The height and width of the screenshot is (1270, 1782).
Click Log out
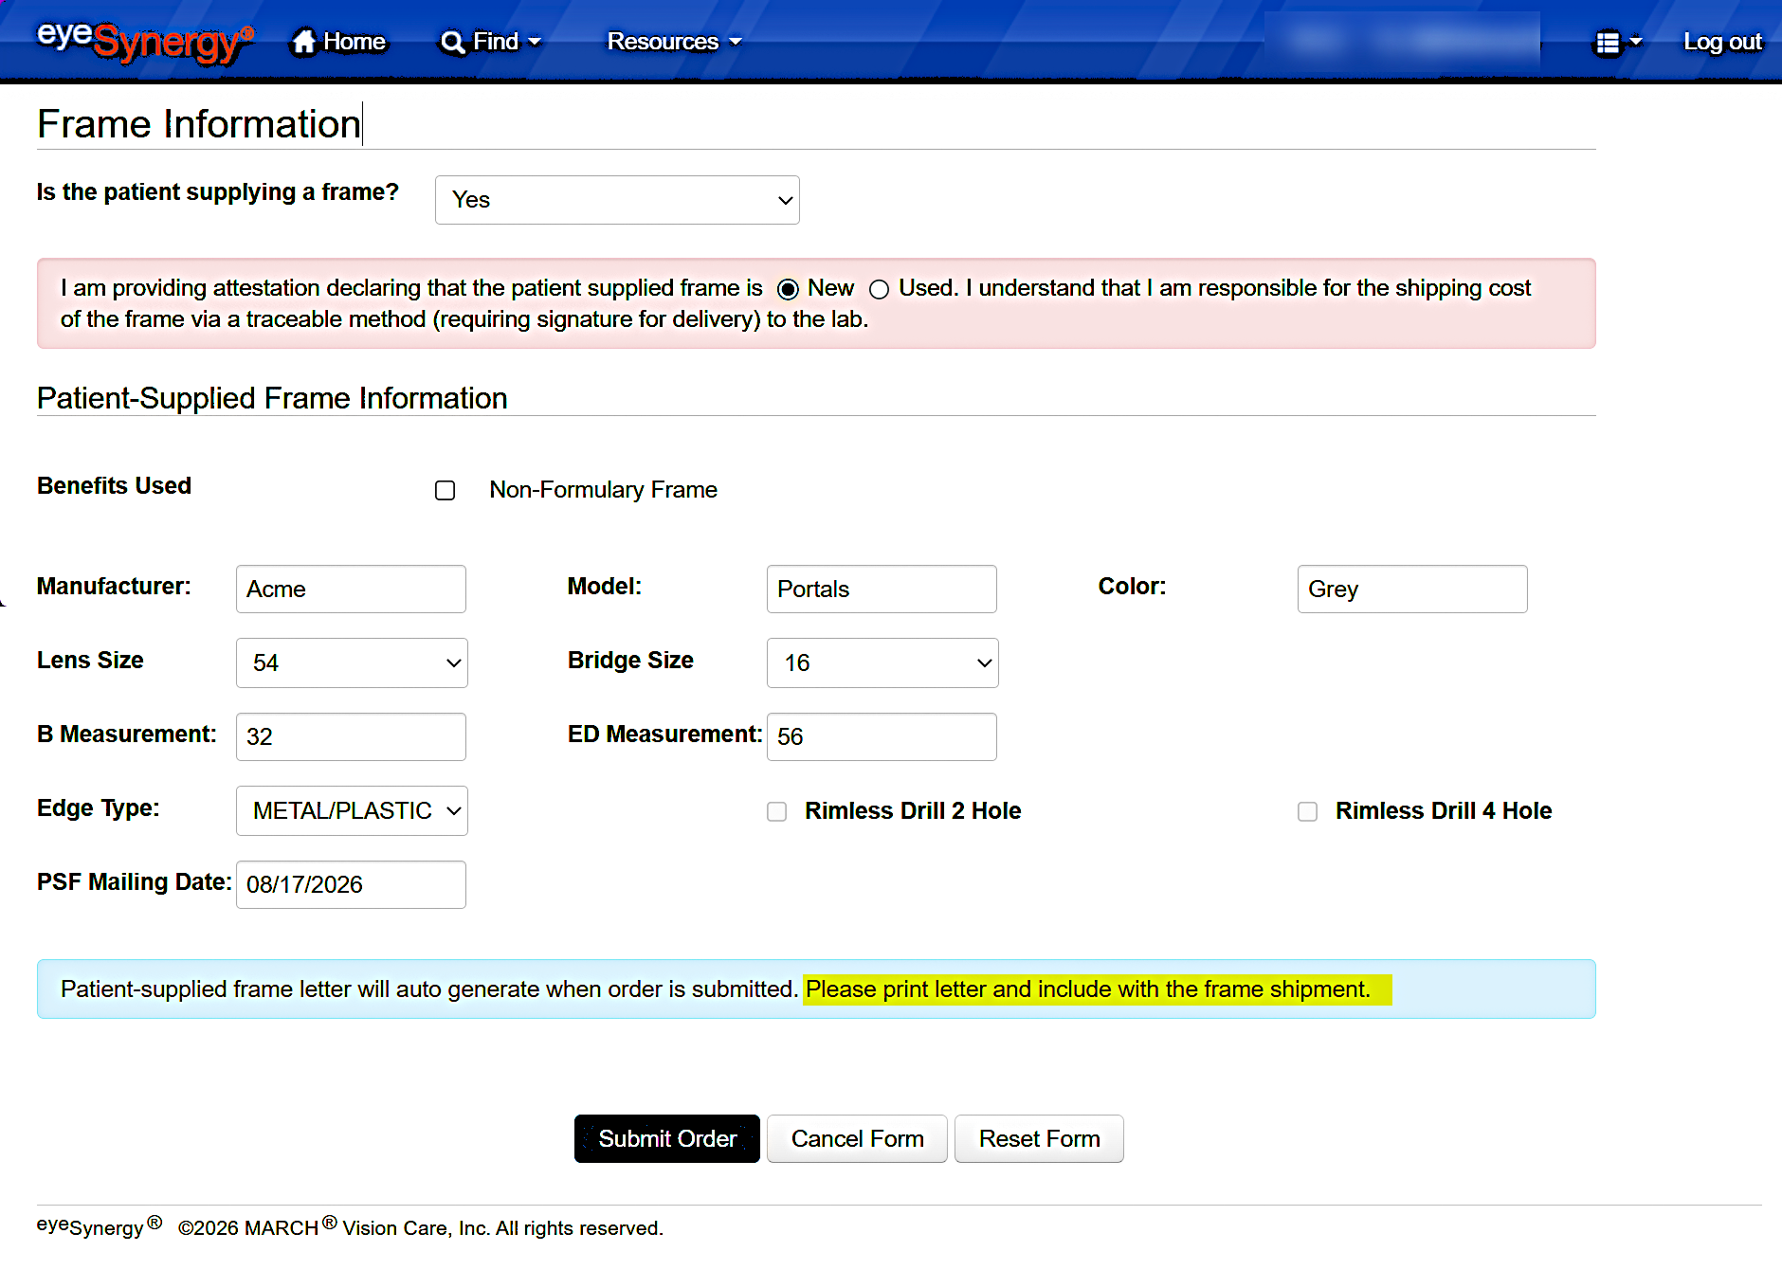click(1722, 42)
